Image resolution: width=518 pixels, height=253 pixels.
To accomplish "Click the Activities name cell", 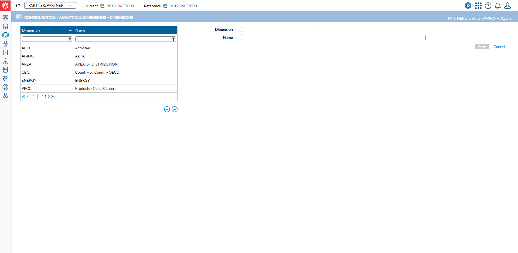I will (125, 48).
